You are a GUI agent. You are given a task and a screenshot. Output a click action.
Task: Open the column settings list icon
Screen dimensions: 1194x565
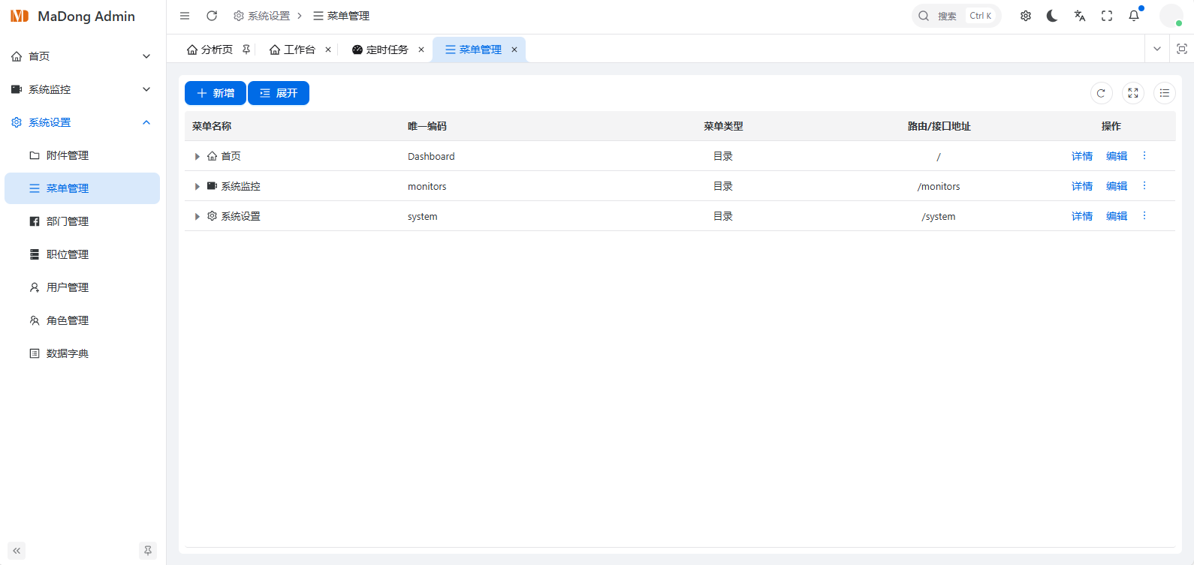click(1165, 93)
